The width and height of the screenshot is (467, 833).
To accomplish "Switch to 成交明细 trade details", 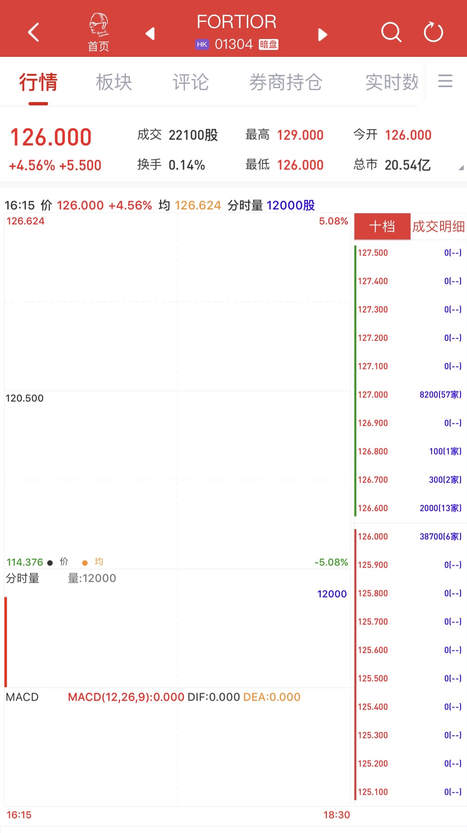I will click(438, 226).
